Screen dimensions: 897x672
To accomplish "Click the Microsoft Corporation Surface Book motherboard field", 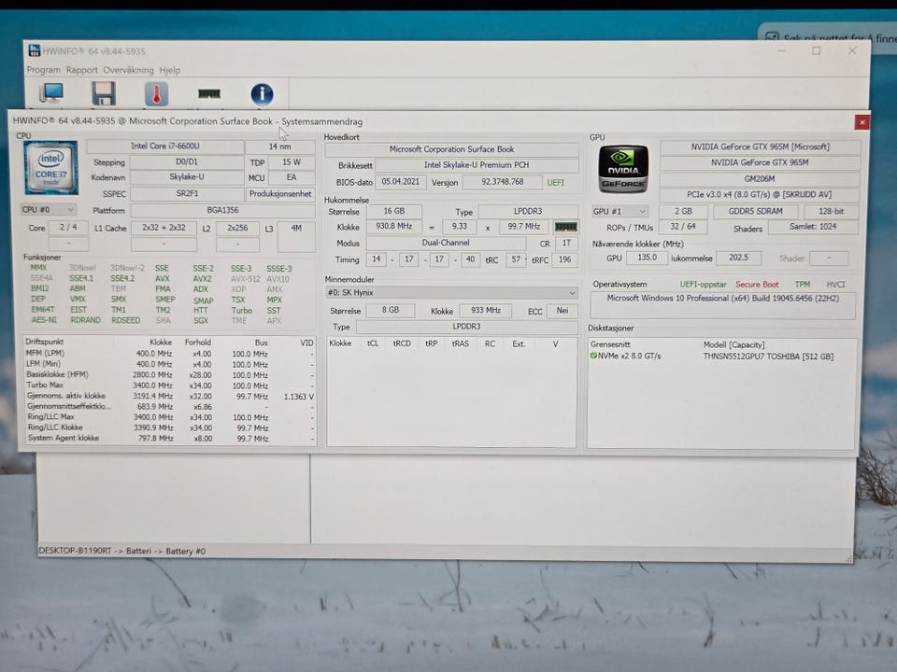I will tap(451, 149).
